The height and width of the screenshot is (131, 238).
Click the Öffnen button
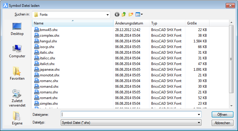pos(222,115)
